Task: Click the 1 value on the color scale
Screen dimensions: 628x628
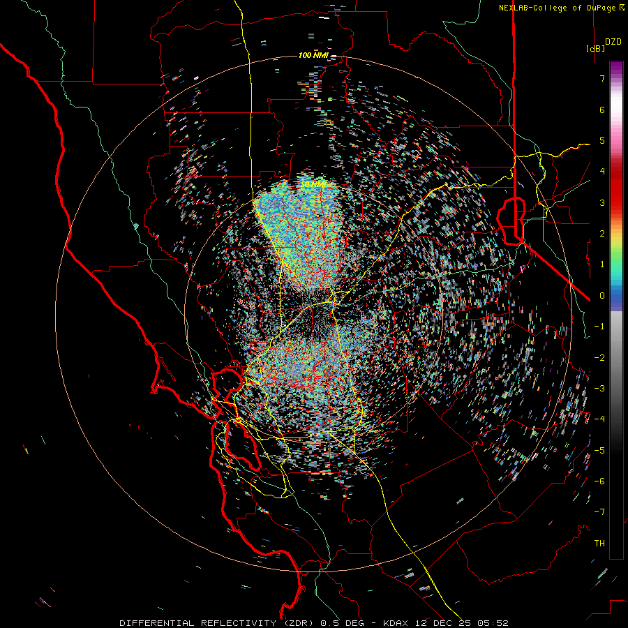Action: 602,264
